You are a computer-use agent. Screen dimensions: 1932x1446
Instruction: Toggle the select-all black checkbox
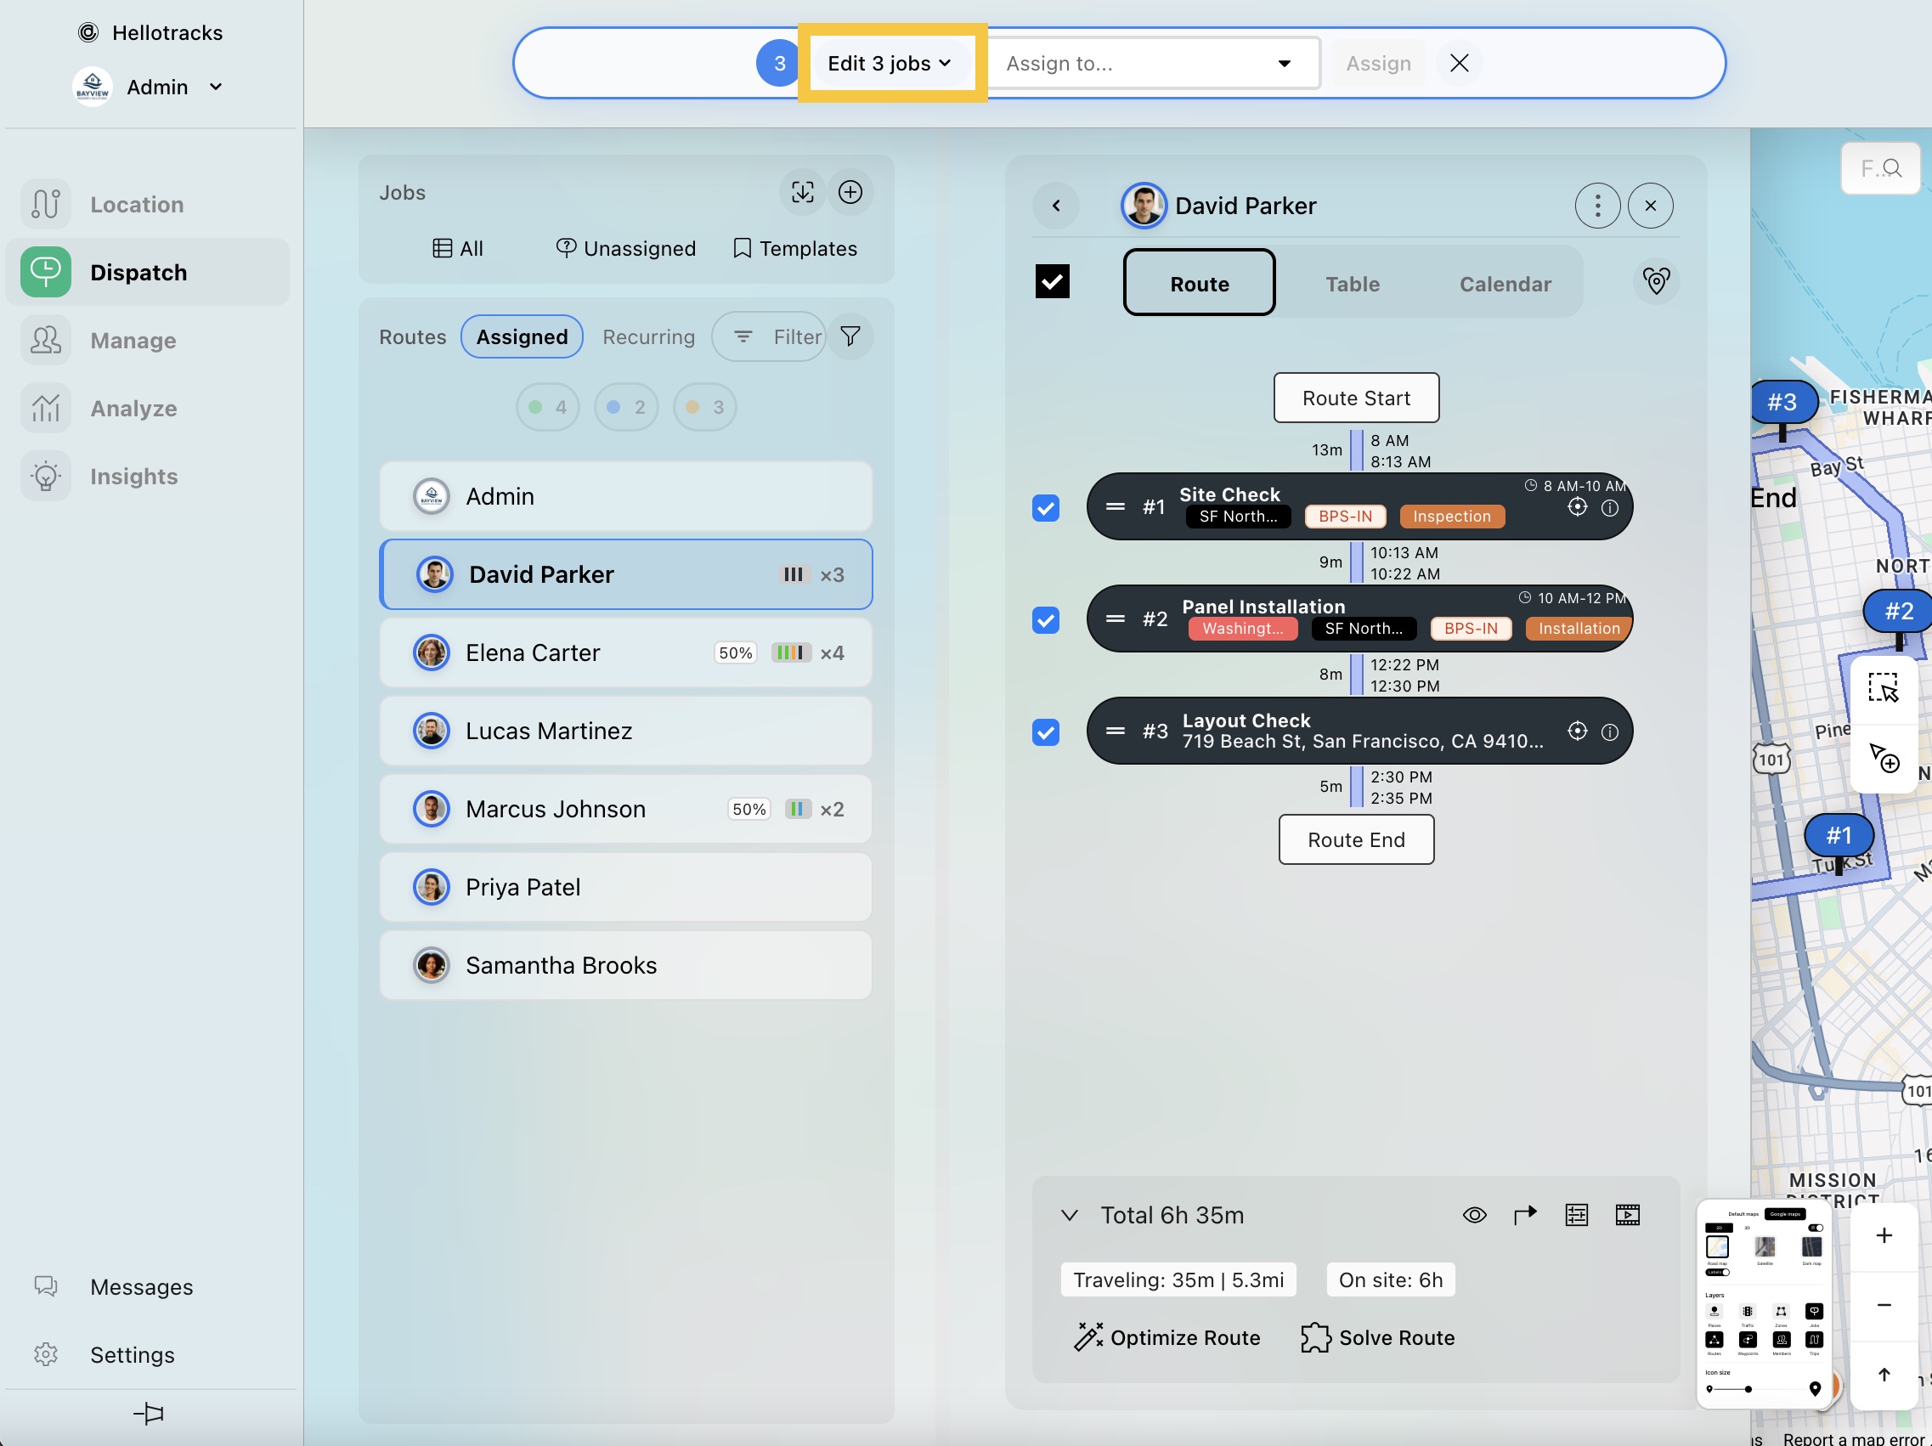coord(1052,282)
